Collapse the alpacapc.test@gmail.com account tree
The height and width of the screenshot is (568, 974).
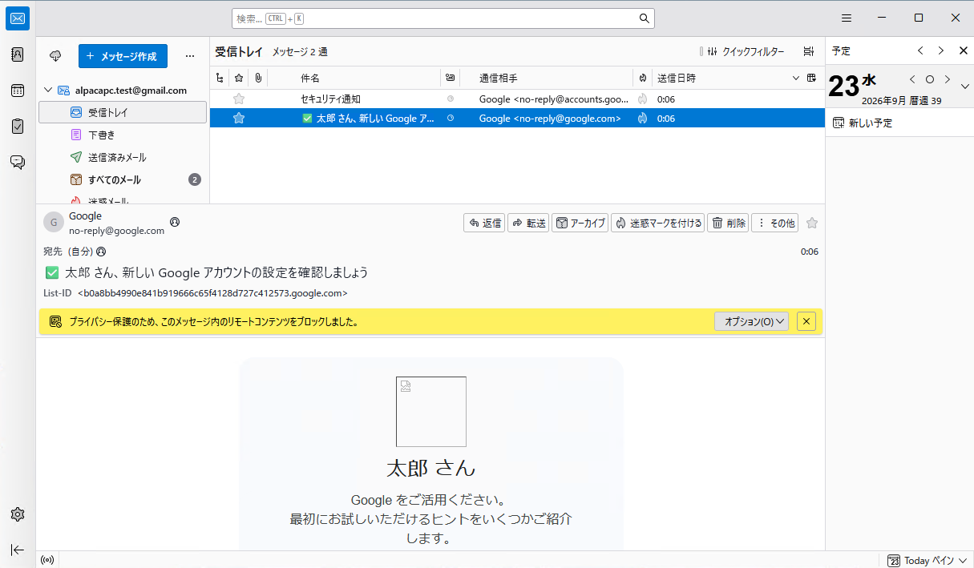click(47, 91)
